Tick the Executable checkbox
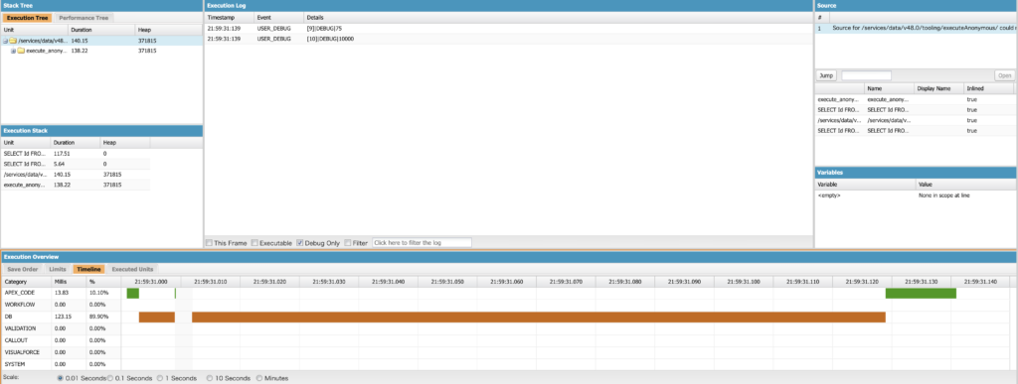 pyautogui.click(x=254, y=243)
